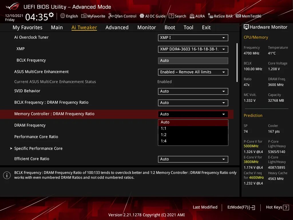Switch to the Main tab
293x220 pixels.
pyautogui.click(x=57, y=27)
